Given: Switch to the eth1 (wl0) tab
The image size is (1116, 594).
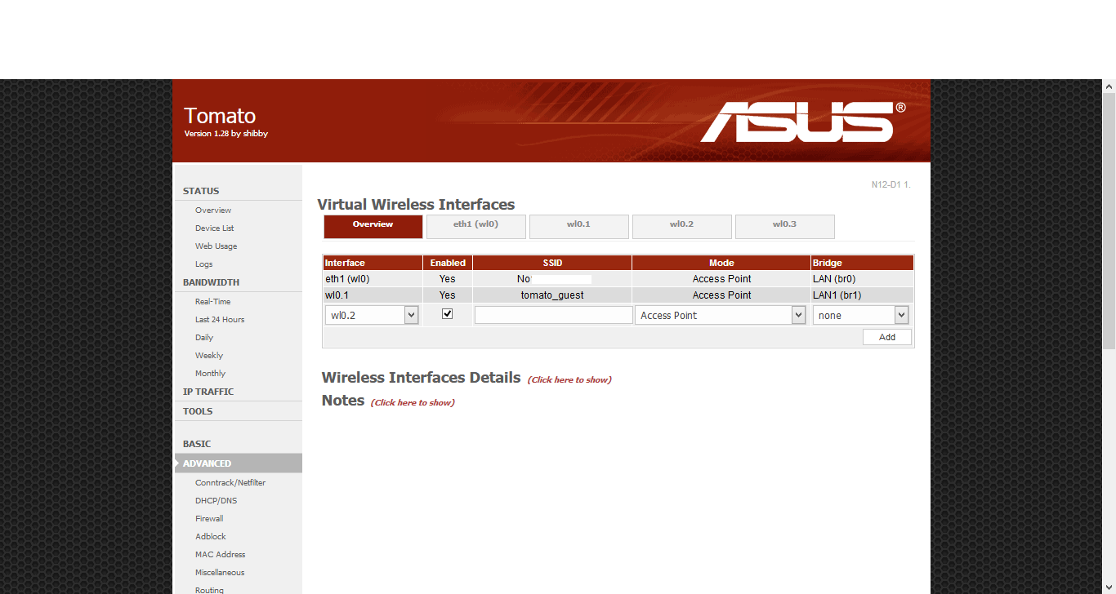Looking at the screenshot, I should click(476, 226).
